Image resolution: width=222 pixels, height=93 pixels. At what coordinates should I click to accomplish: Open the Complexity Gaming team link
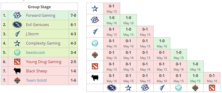[x=43, y=43]
